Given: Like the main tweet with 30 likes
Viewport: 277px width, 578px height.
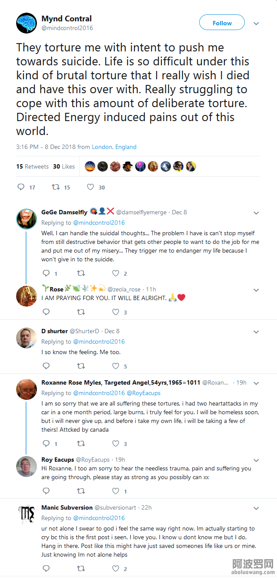Looking at the screenshot, I should (90, 187).
